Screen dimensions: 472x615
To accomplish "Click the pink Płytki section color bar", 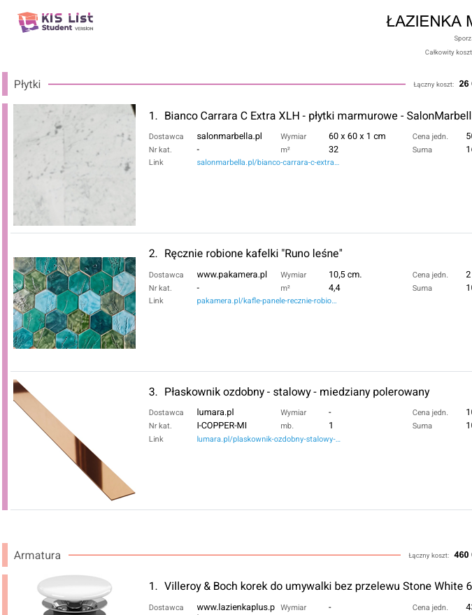I will tap(5, 84).
